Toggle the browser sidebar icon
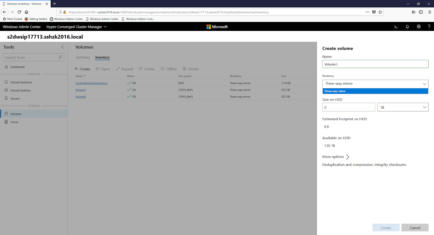The height and width of the screenshot is (235, 434). 421,12
